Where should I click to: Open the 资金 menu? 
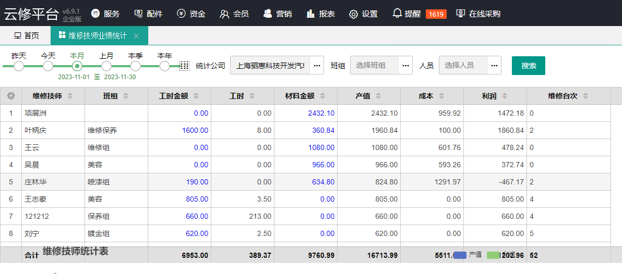(191, 14)
